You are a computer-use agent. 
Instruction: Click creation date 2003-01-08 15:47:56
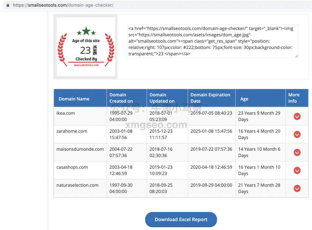pyautogui.click(x=121, y=134)
